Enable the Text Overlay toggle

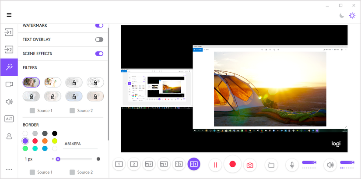coord(99,40)
